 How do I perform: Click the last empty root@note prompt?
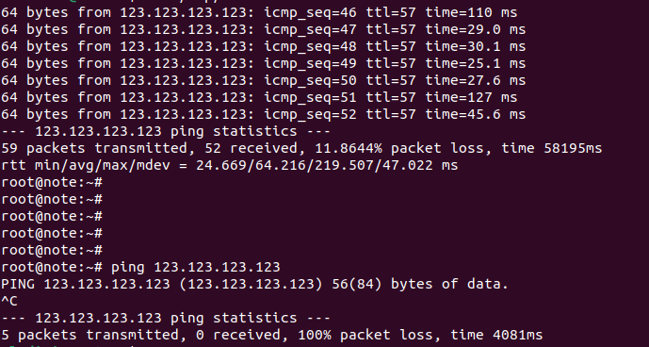(x=52, y=251)
